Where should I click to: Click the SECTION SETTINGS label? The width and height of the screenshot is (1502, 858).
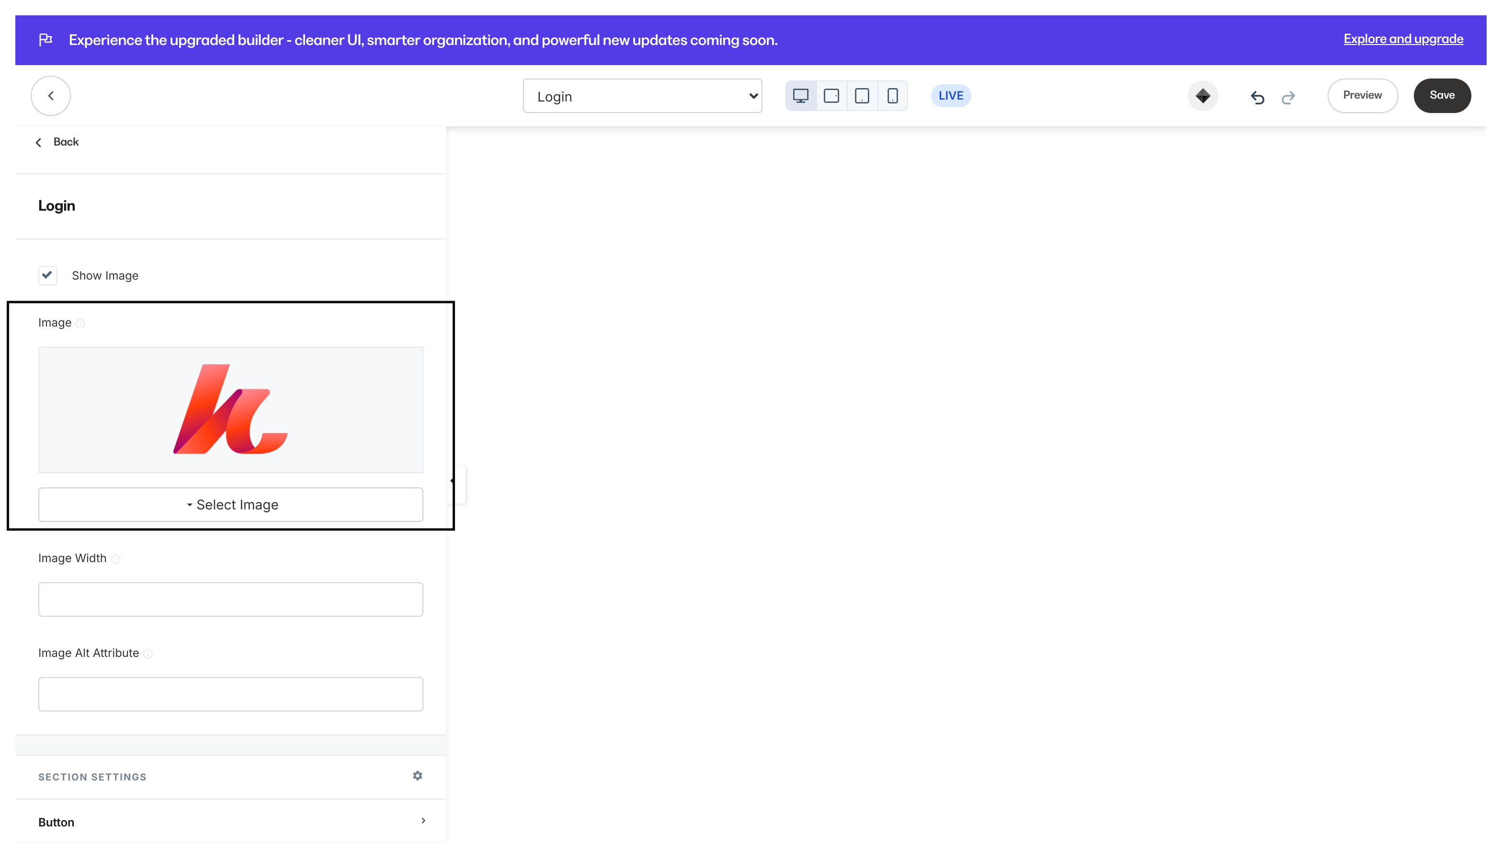tap(92, 777)
